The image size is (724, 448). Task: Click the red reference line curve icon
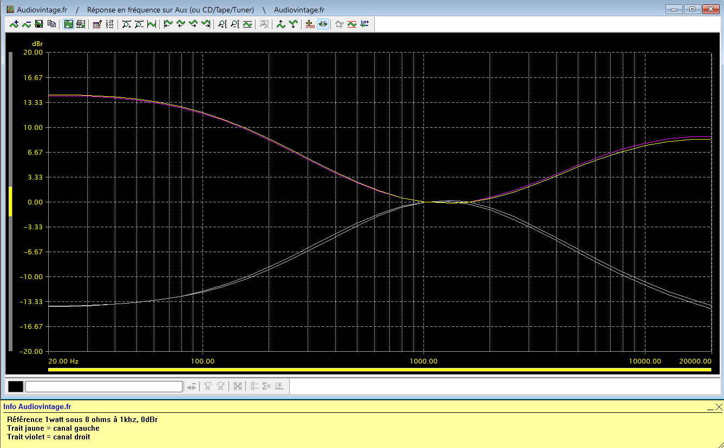pos(352,24)
